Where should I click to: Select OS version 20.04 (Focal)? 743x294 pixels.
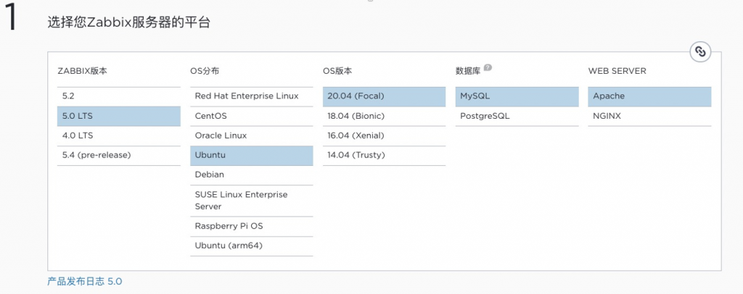point(385,96)
